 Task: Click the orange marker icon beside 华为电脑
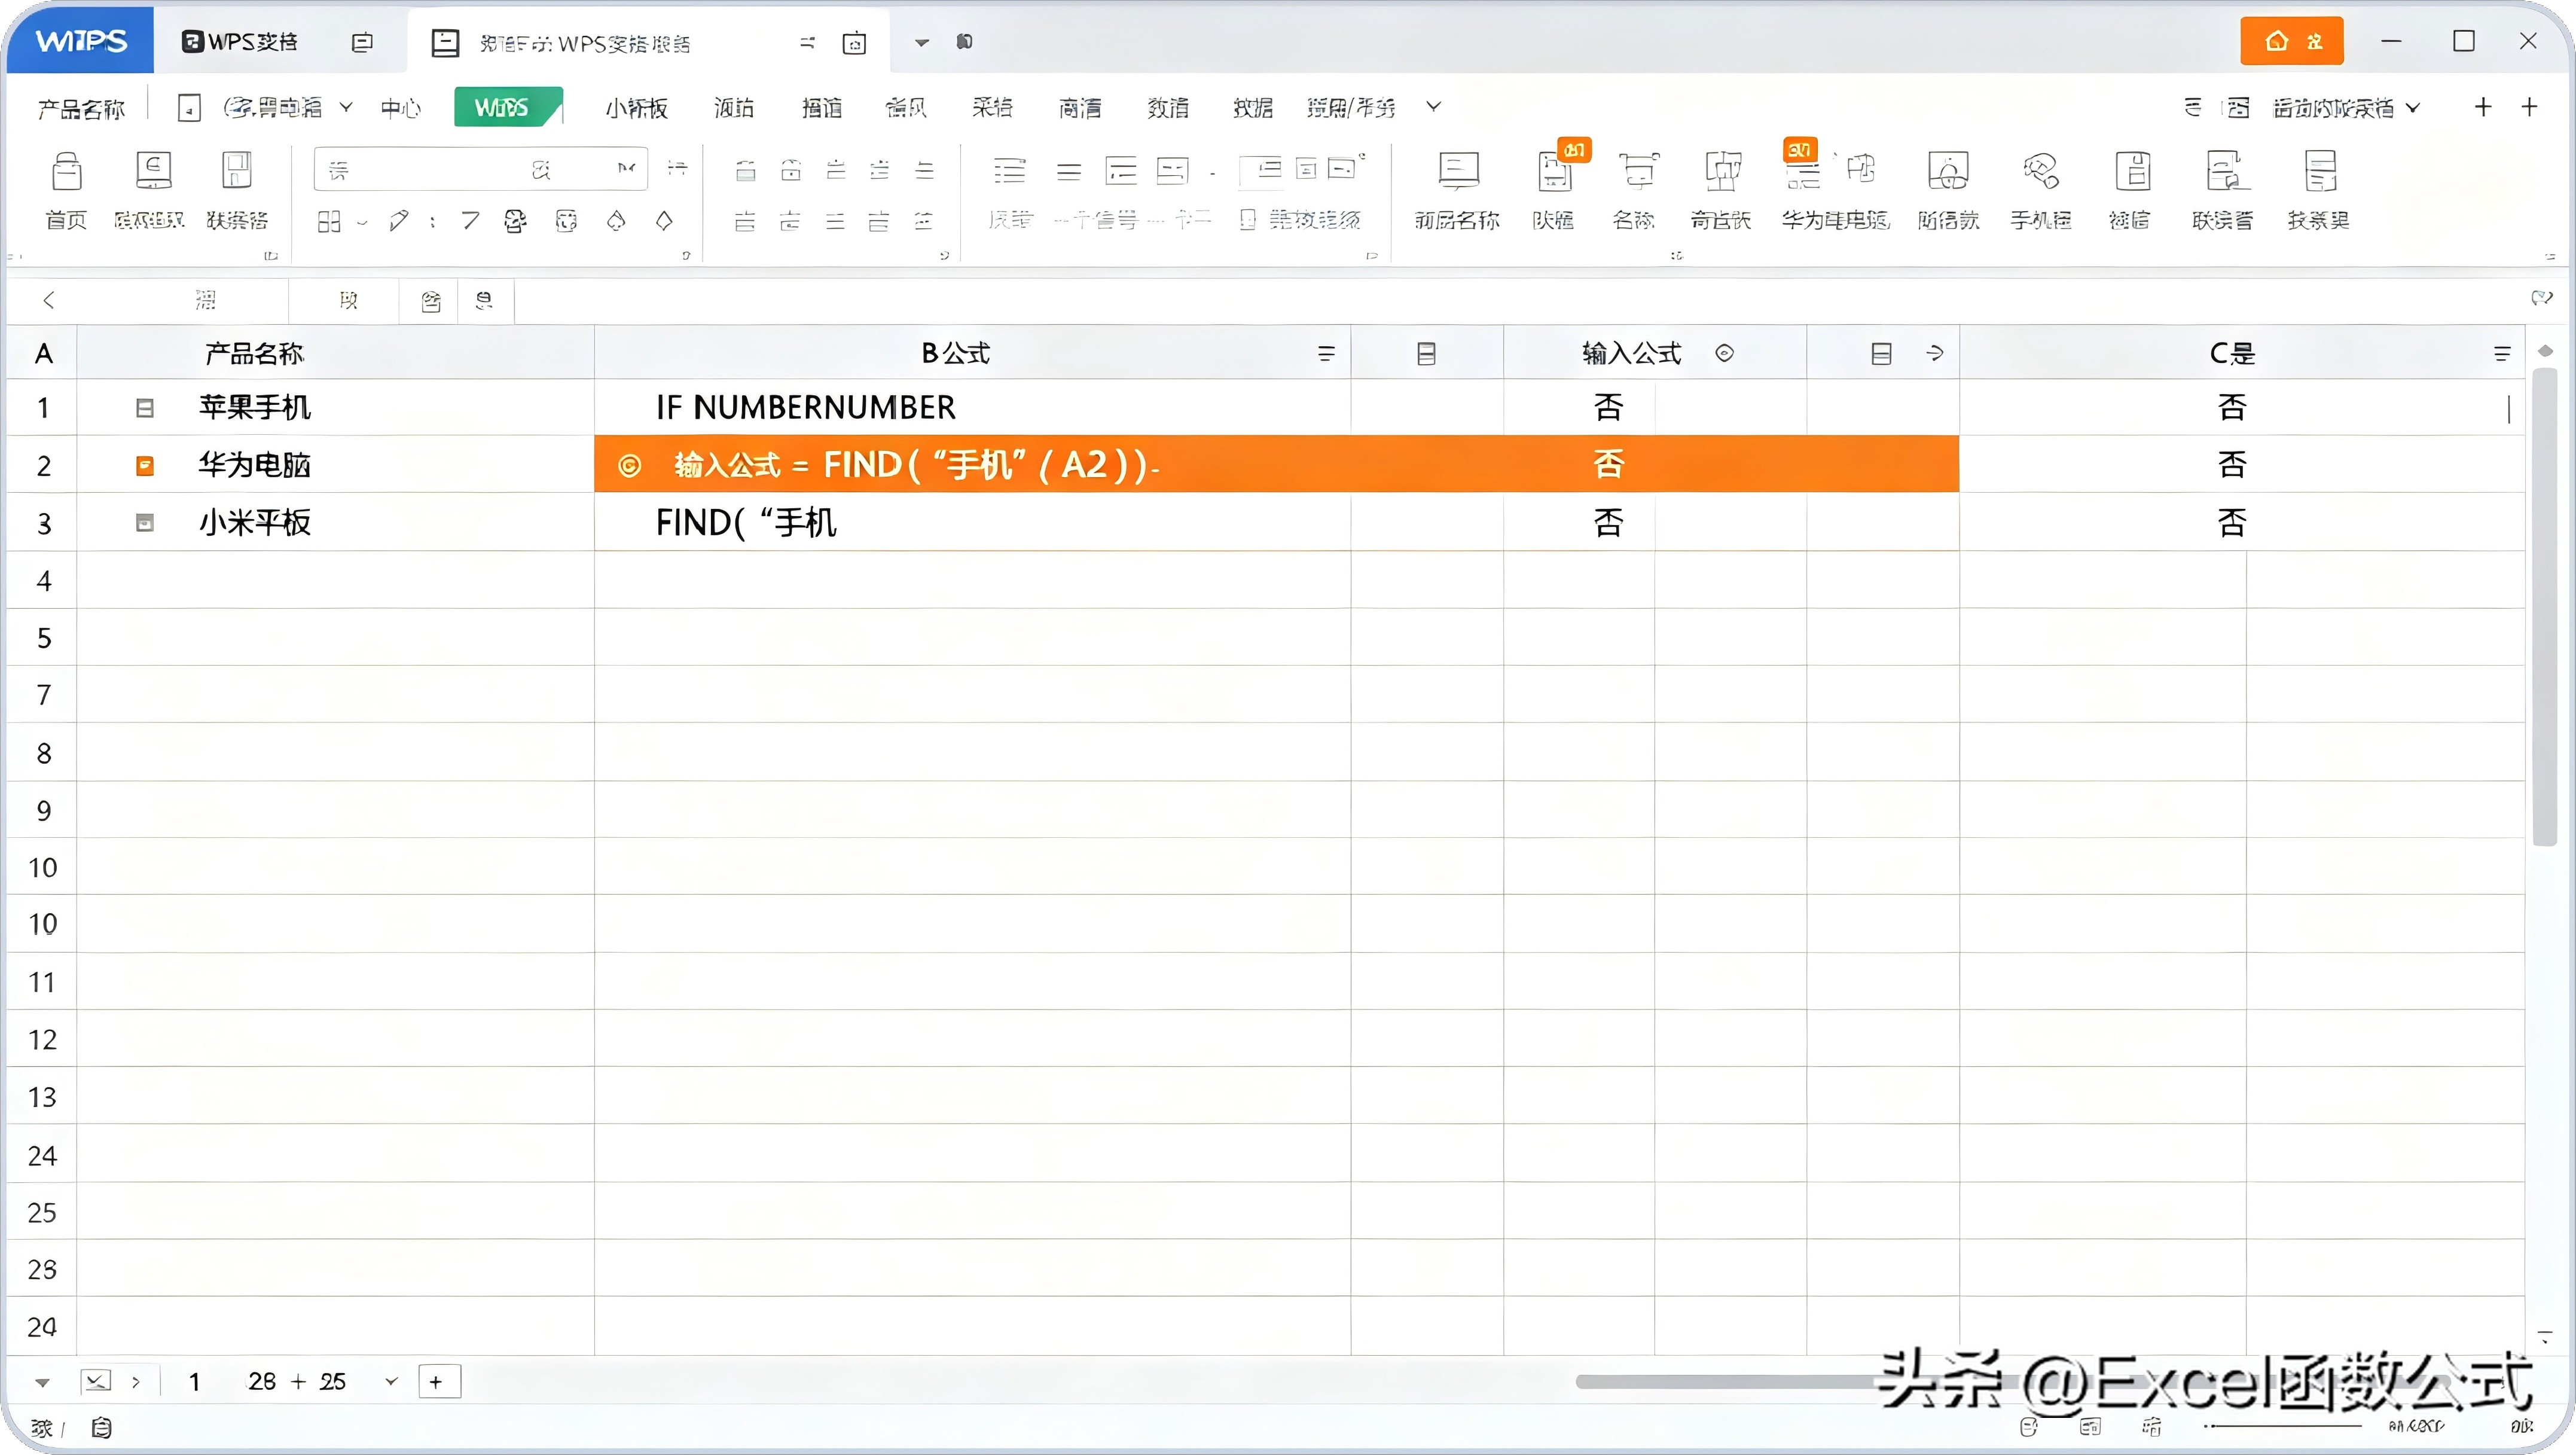pos(145,465)
